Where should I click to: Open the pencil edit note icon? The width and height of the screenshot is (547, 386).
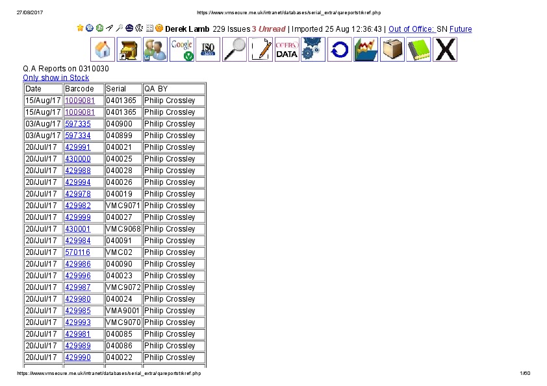[x=261, y=50]
